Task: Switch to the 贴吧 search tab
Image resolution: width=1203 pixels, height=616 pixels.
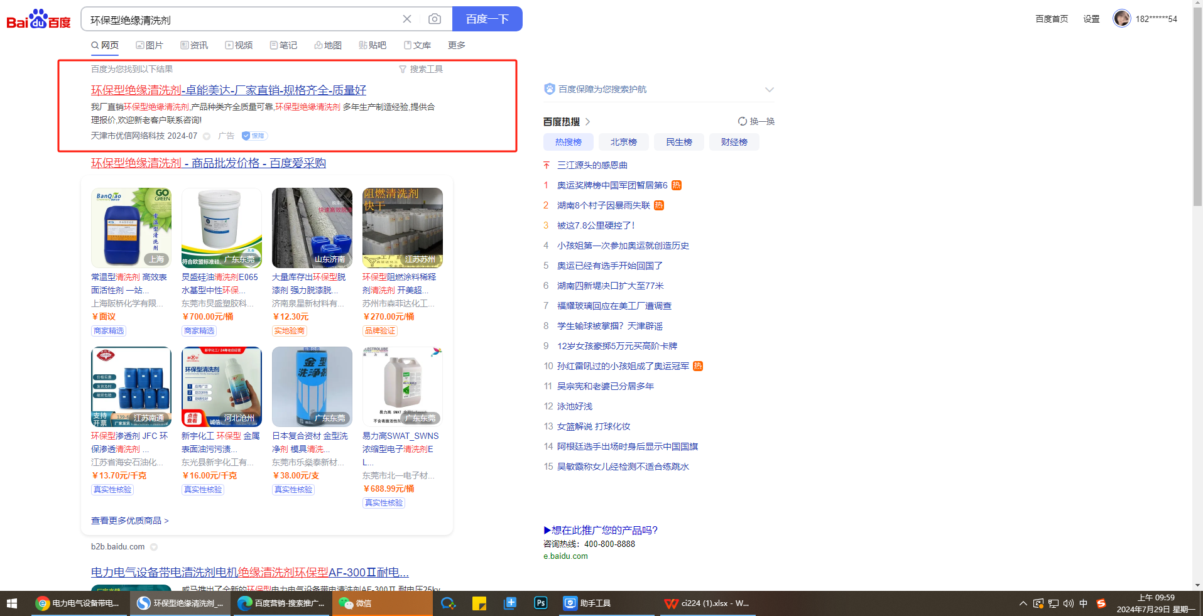Action: 373,45
